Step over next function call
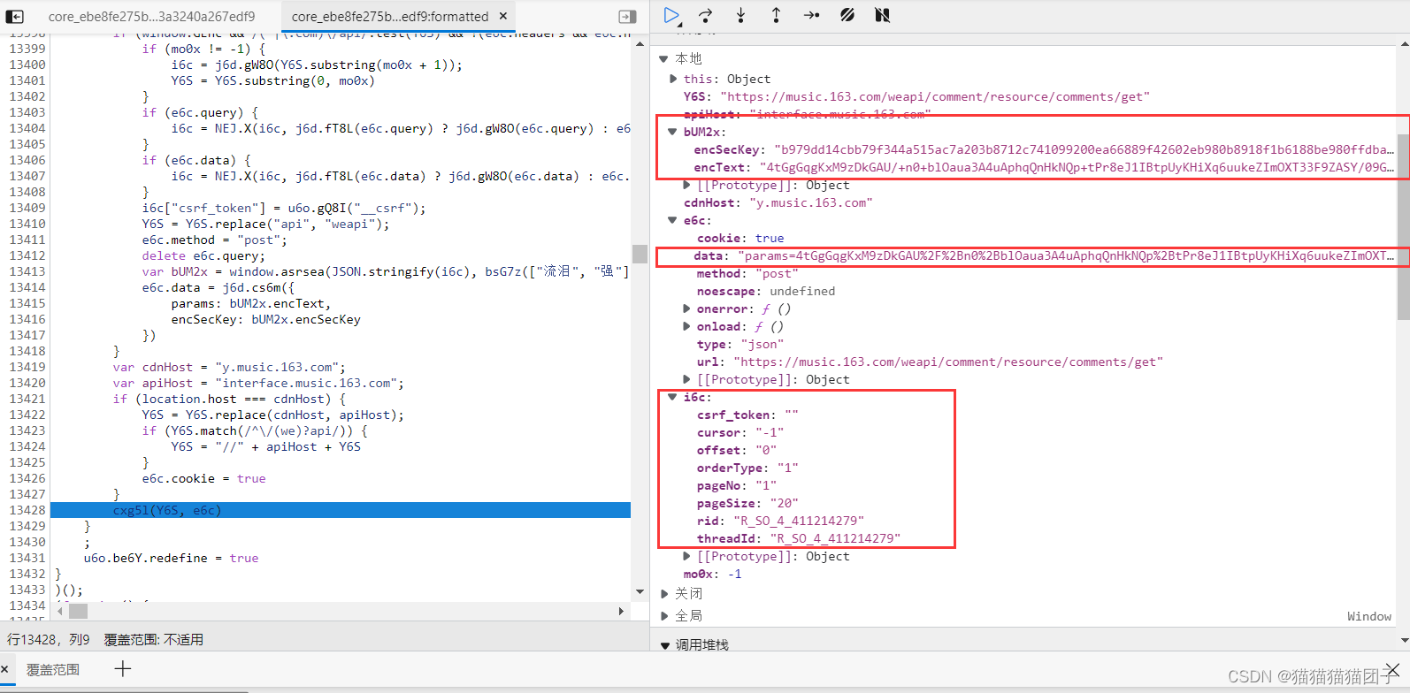The image size is (1410, 693). 705,15
